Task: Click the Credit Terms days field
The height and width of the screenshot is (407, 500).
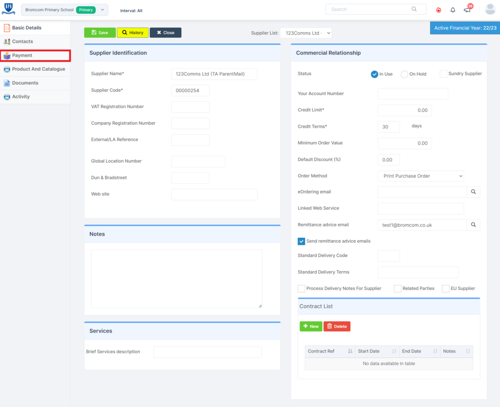Action: coord(389,127)
